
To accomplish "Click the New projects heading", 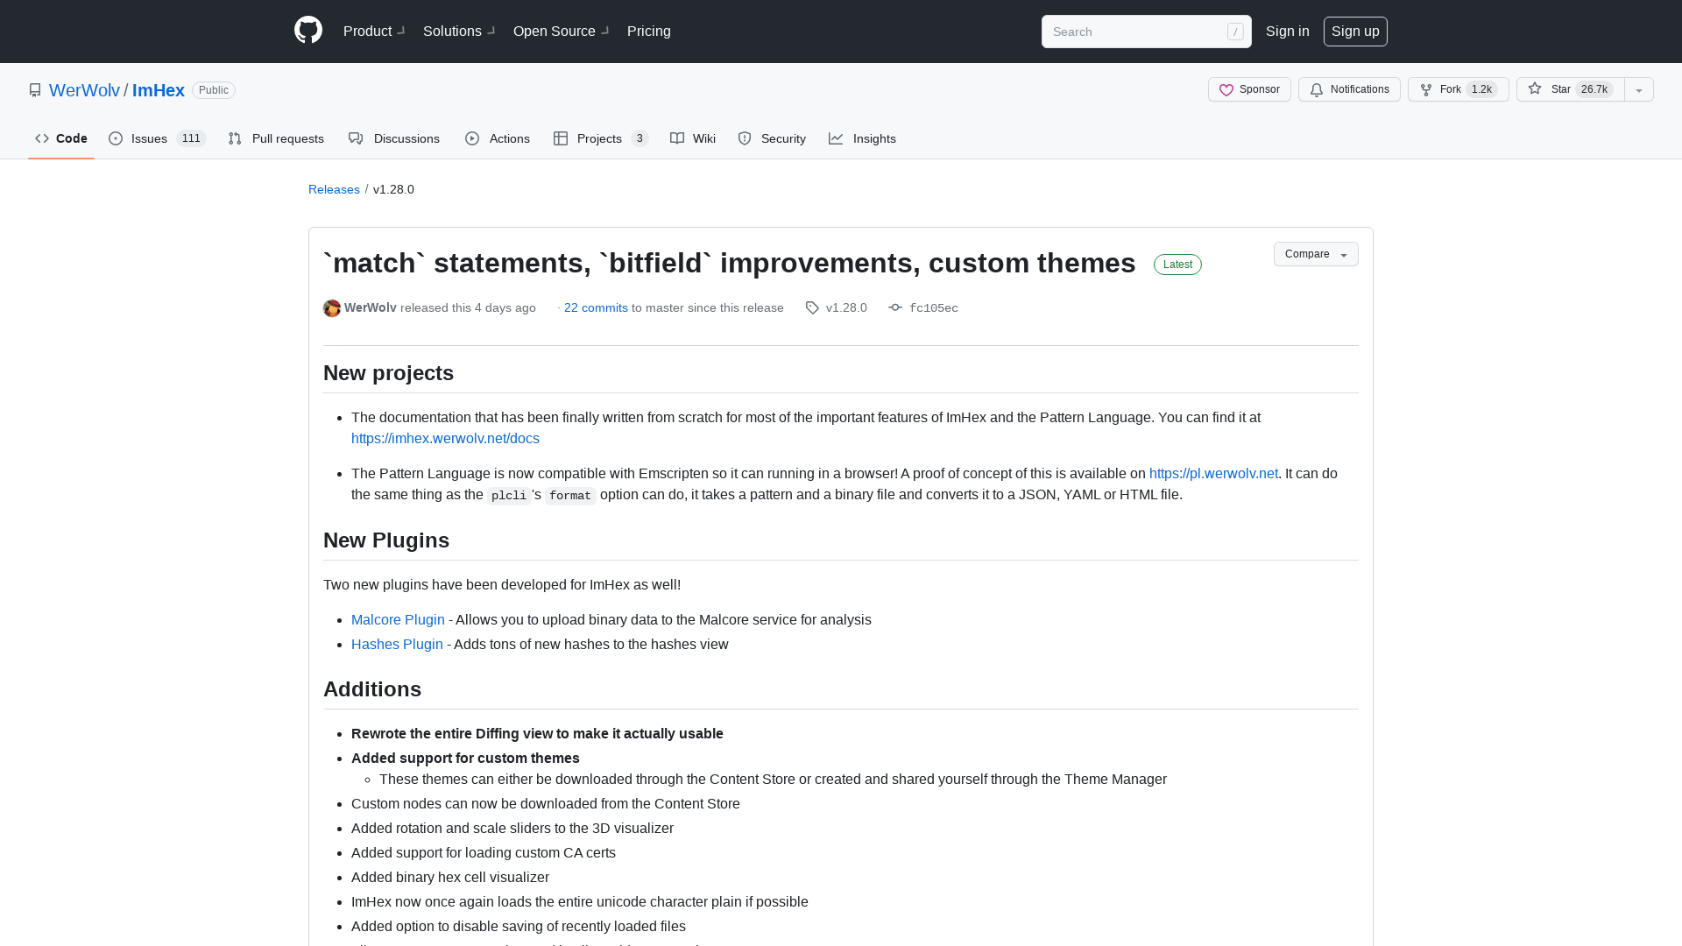I will (x=388, y=373).
